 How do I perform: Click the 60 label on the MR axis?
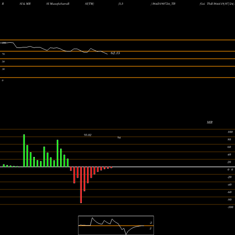pos(229,147)
